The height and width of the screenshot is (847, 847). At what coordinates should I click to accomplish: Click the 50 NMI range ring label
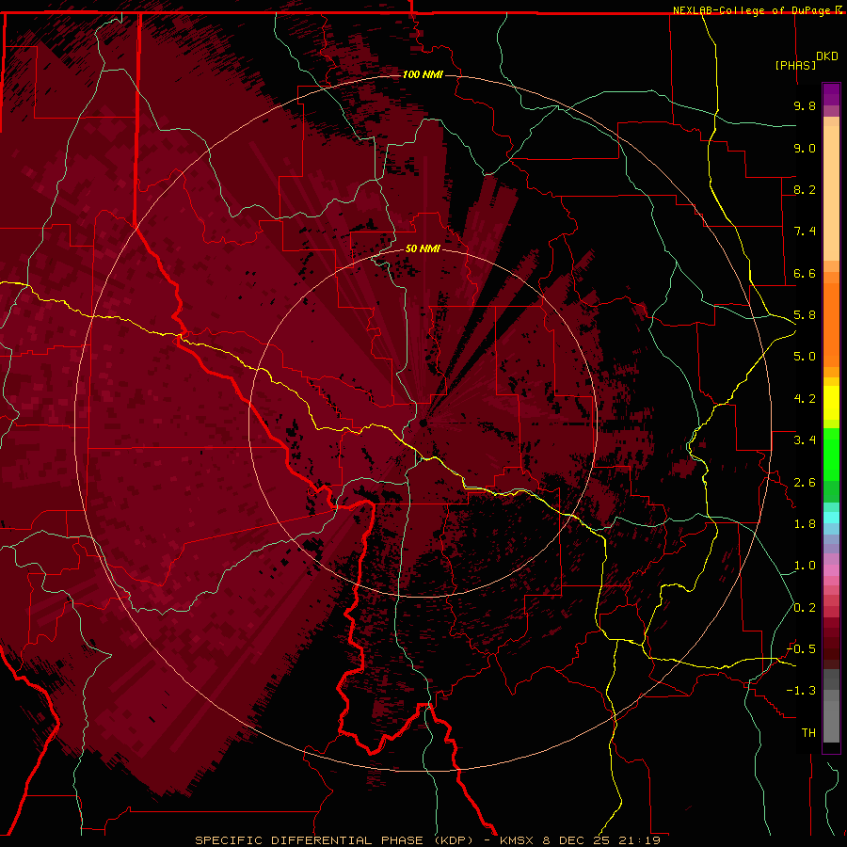[x=423, y=248]
